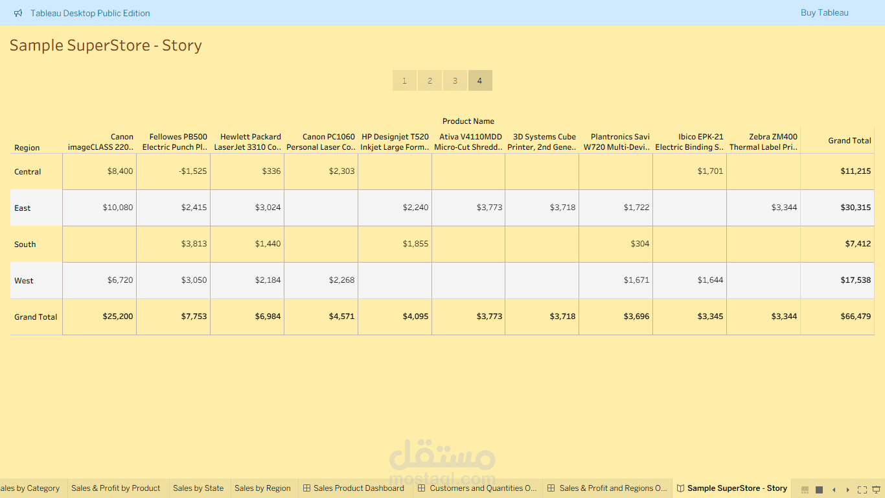Screen dimensions: 885x498
Task: Show sheet tabs view icon
Action: 819,490
